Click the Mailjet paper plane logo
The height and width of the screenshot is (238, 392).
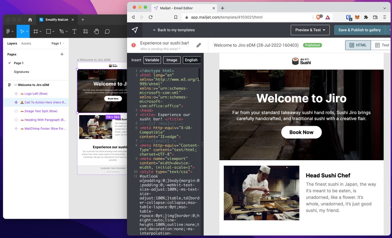click(x=135, y=30)
